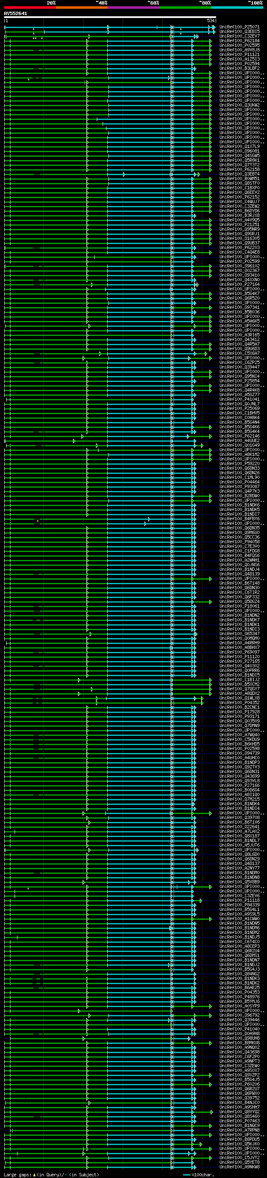Screen dimensions: 267x1178
Task: Select the UniRef100_Q43412 label
Action: (239, 339)
